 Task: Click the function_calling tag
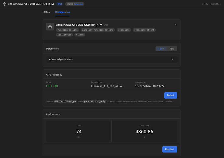pyautogui.click(x=68, y=30)
